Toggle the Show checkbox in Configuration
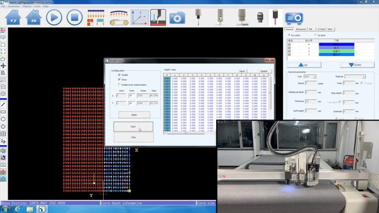This screenshot has width=379, height=213. 120,79
